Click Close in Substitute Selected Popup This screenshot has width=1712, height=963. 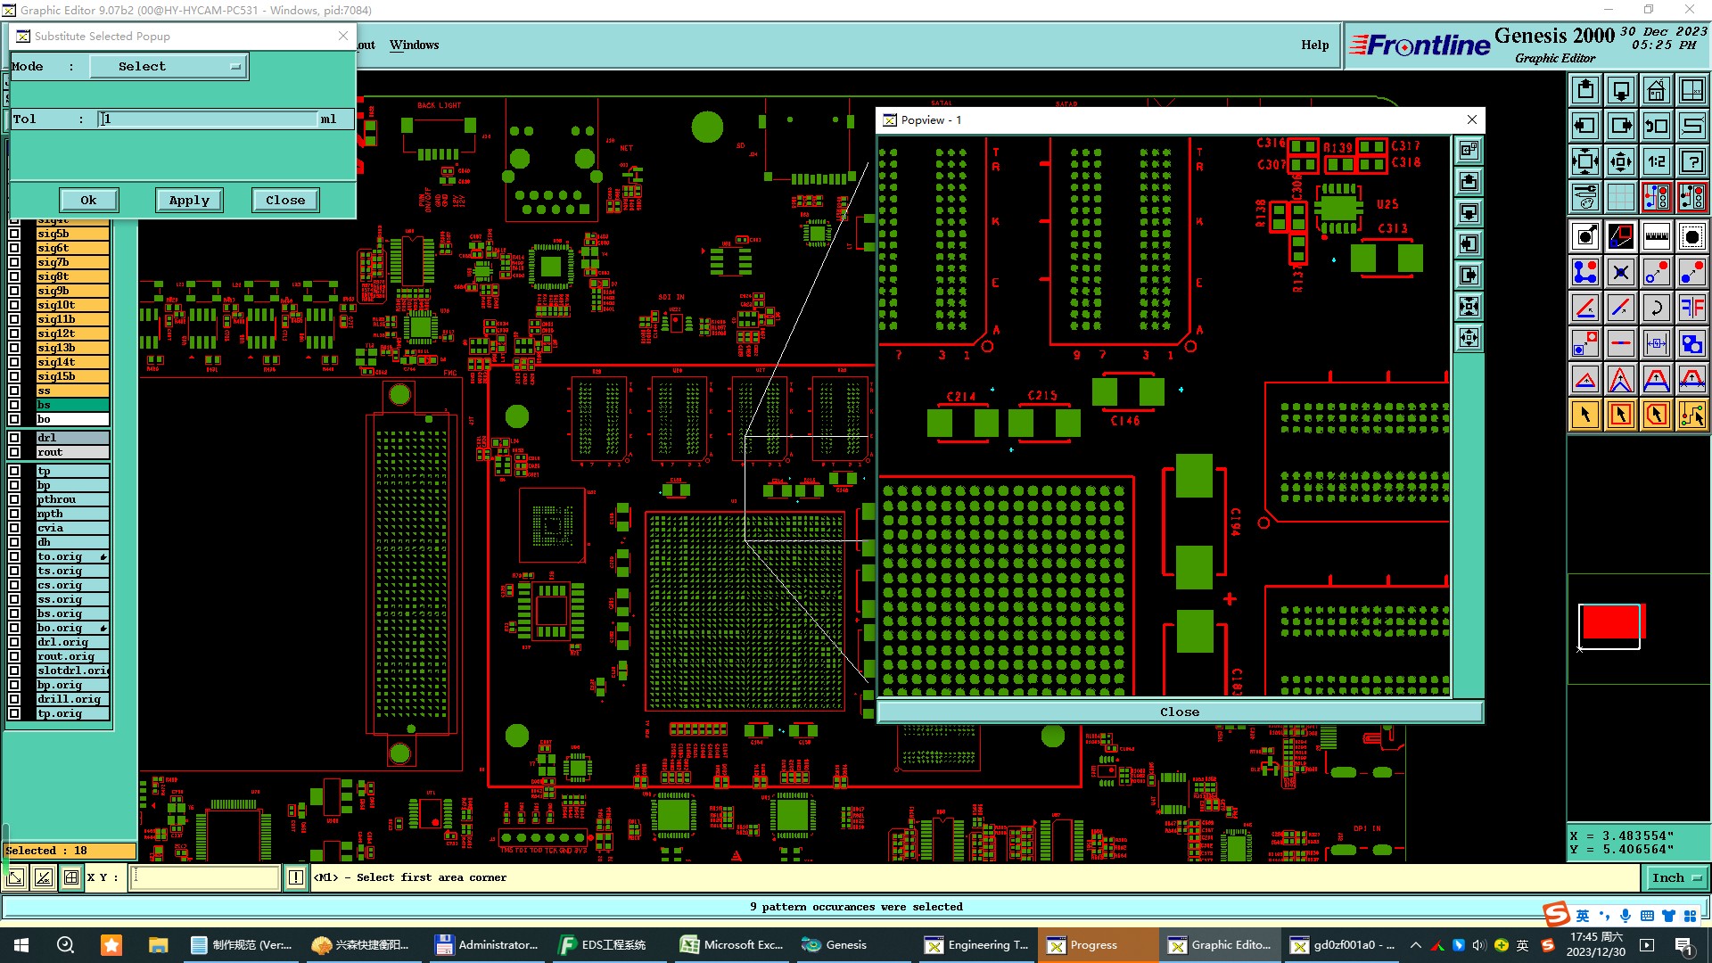pyautogui.click(x=285, y=201)
